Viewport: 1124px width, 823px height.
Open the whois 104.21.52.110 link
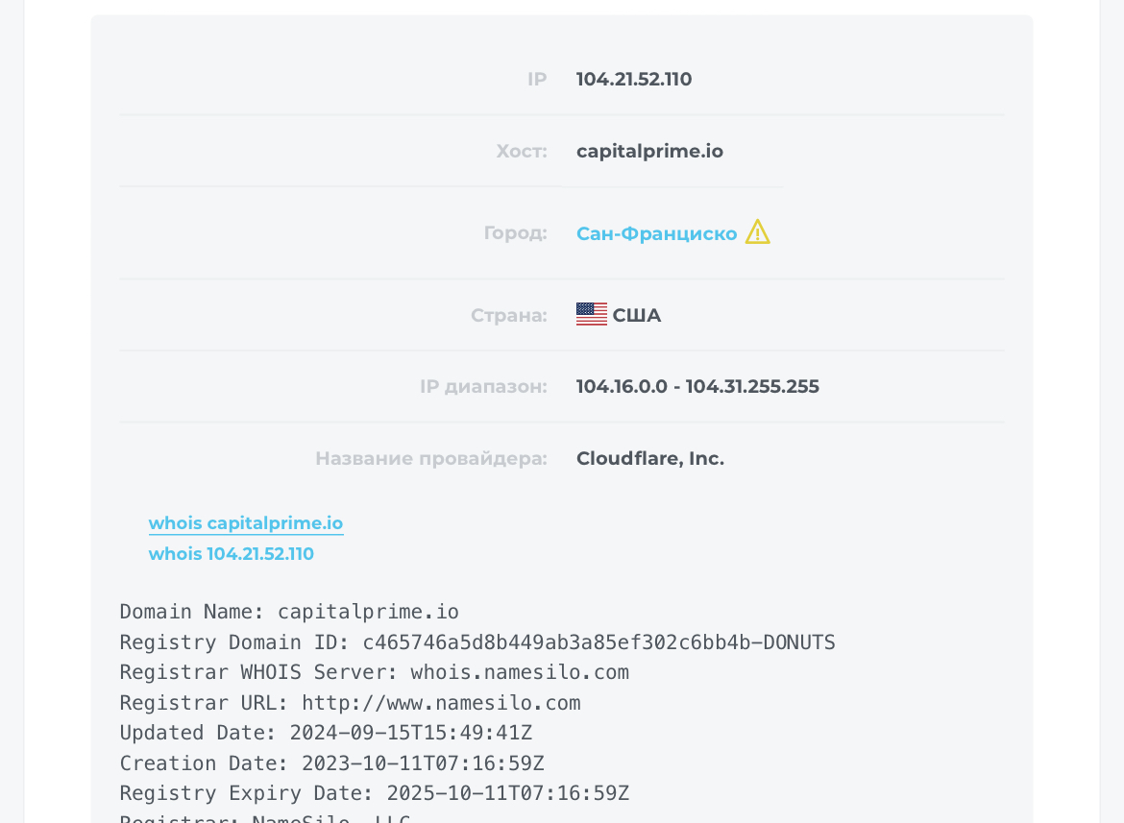[231, 553]
